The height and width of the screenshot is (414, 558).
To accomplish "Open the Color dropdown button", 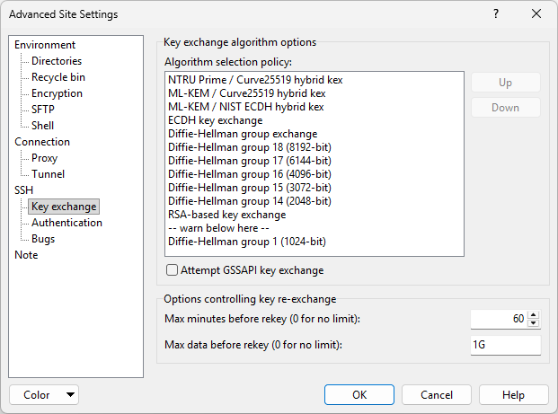I will [x=43, y=395].
